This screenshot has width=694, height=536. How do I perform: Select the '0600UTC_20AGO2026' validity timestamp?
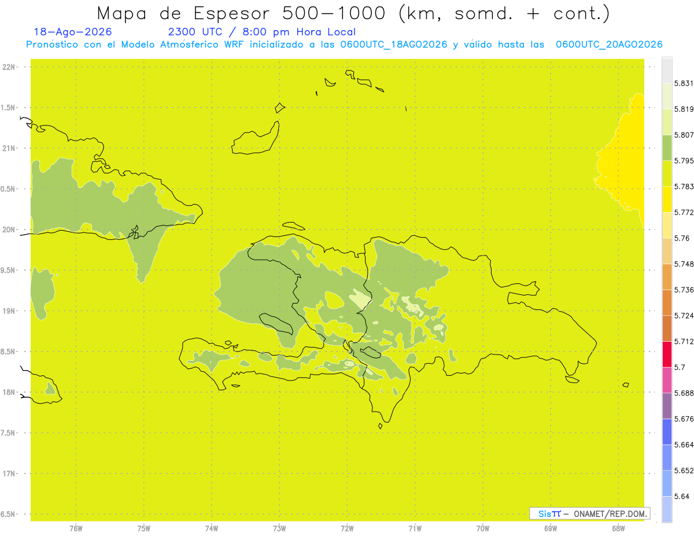[x=609, y=45]
